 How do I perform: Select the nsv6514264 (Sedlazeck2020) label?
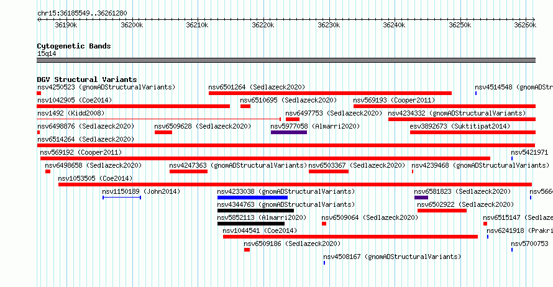pyautogui.click(x=86, y=139)
